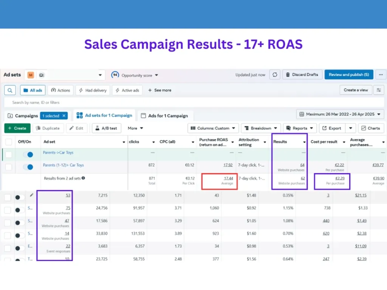Open the Opportunity score dropdown

tap(135, 75)
